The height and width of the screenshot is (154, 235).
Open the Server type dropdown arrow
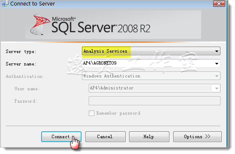pyautogui.click(x=217, y=51)
